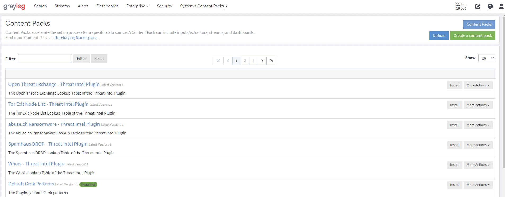Open More Actions for Whois plugin
The image size is (505, 197).
coord(478,165)
